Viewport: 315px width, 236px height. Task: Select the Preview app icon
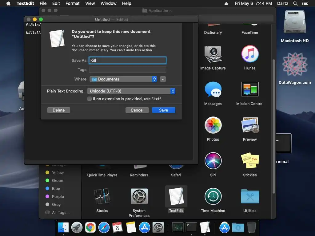click(x=250, y=125)
